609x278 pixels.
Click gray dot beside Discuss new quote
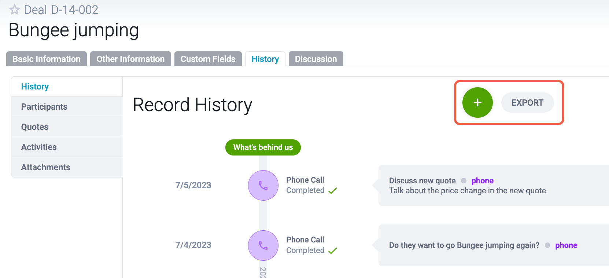[x=464, y=180]
